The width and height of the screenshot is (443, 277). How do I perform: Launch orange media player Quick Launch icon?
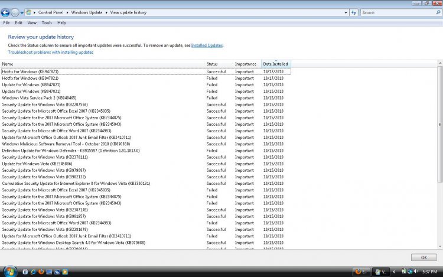click(65, 272)
